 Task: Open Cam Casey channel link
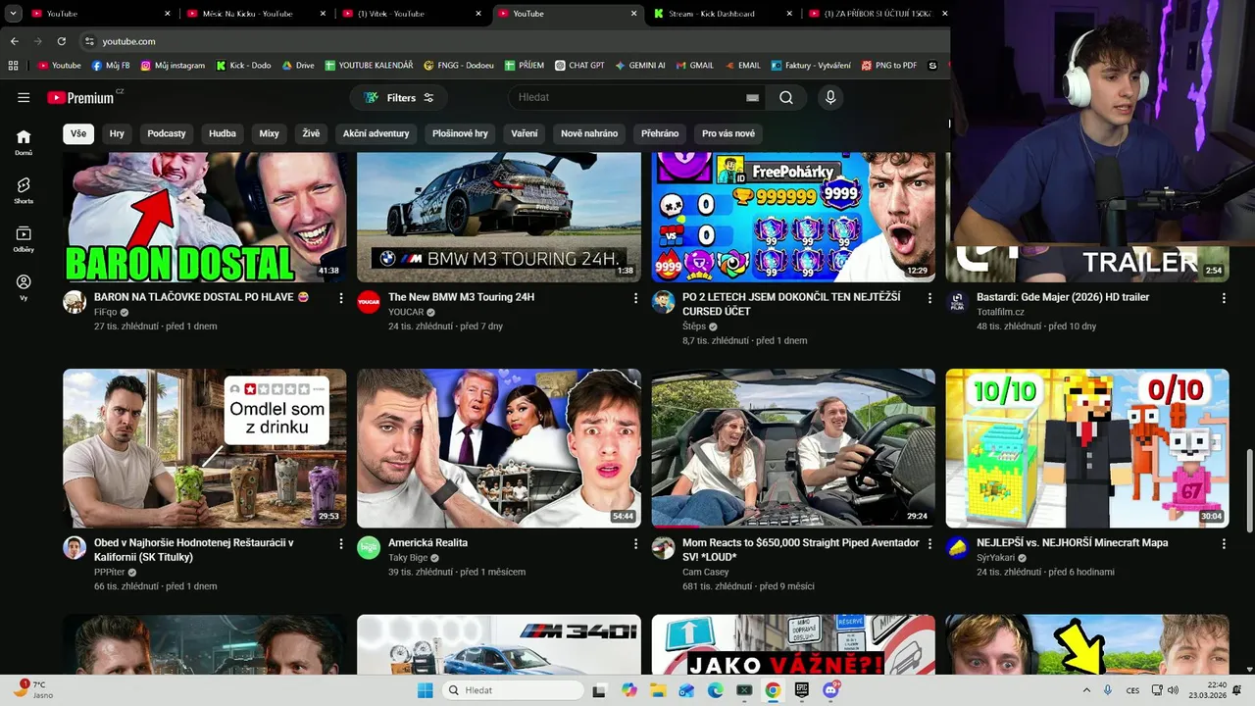706,572
